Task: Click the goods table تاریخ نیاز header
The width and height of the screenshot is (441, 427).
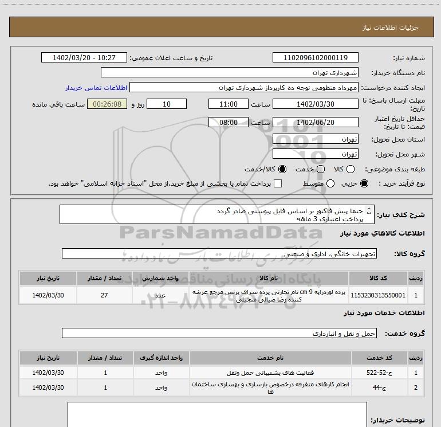Action: [x=48, y=278]
